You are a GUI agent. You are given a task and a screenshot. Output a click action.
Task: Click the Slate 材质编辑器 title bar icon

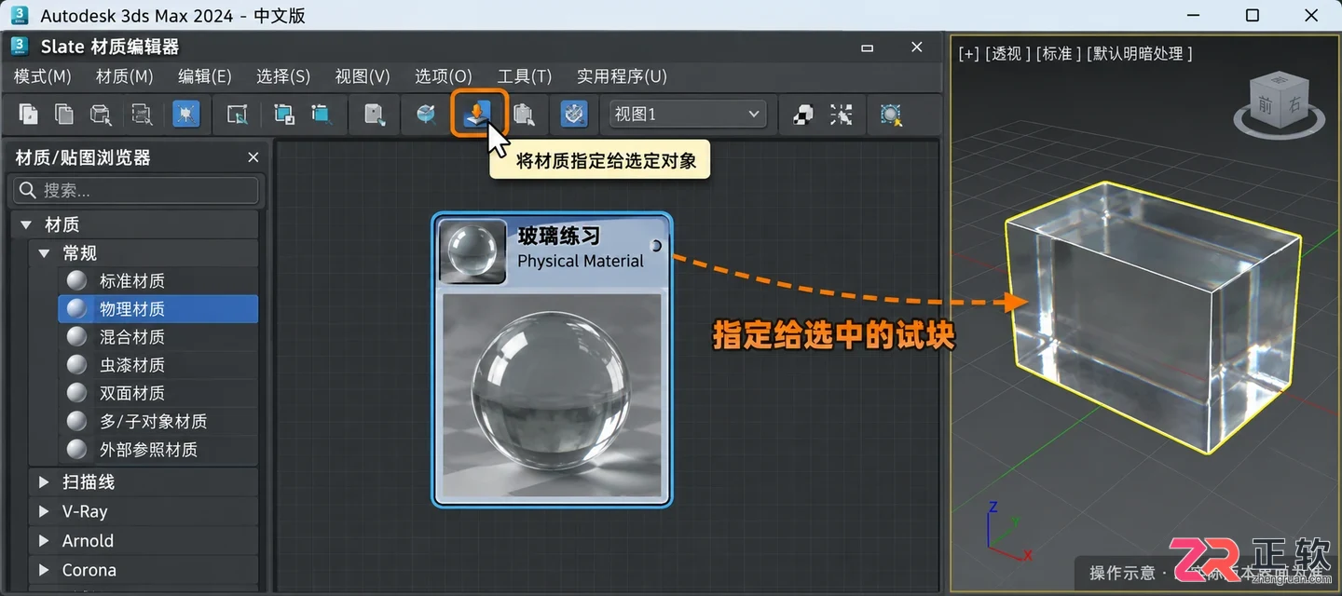(20, 46)
